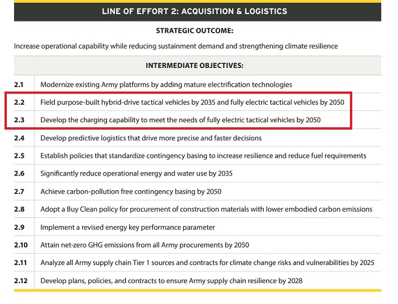Viewport: 398px width, 304px height.
Task: Select the predictive logistics objective row
Action: coord(151,138)
